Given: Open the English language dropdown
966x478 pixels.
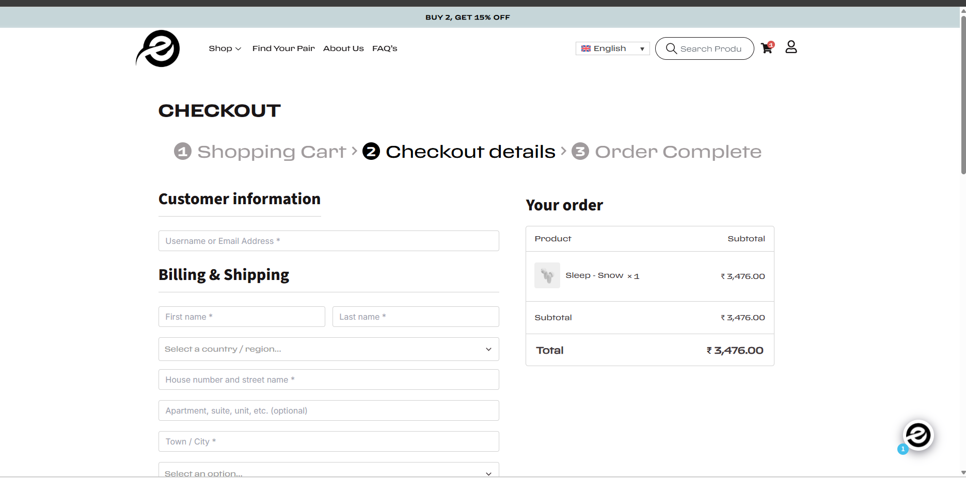Looking at the screenshot, I should (612, 48).
